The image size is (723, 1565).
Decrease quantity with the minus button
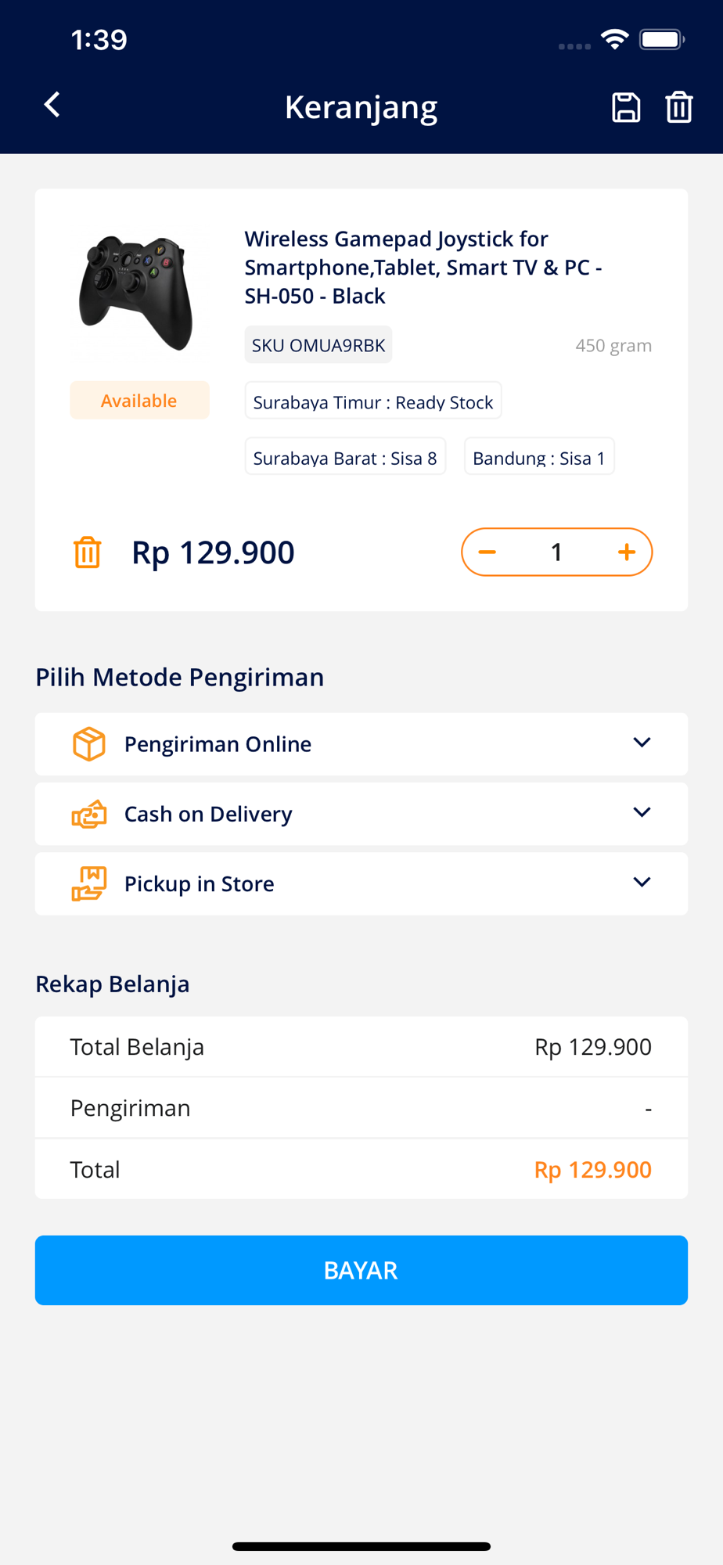487,552
